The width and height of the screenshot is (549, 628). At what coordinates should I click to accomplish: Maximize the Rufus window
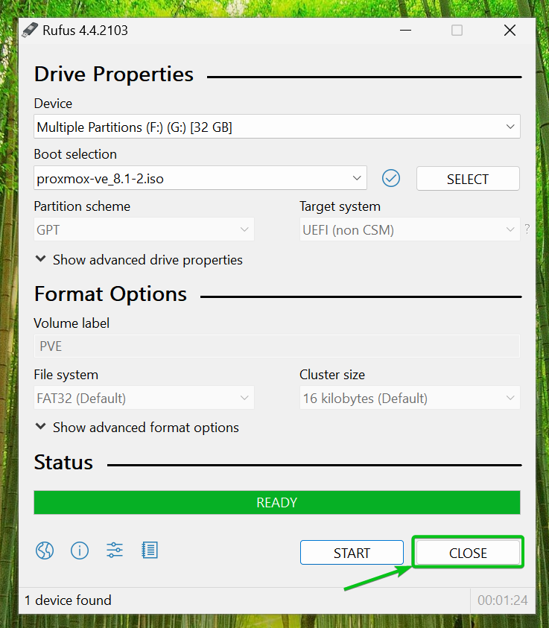[x=457, y=31]
